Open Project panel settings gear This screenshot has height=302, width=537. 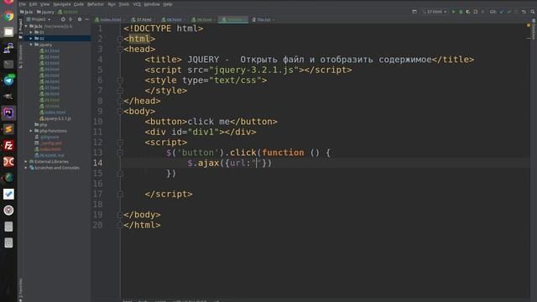click(80, 19)
